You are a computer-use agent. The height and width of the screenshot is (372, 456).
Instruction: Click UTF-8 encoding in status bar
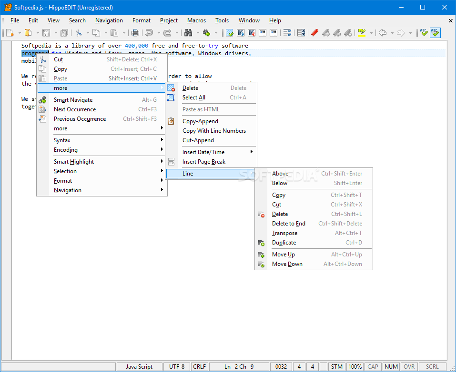point(176,367)
